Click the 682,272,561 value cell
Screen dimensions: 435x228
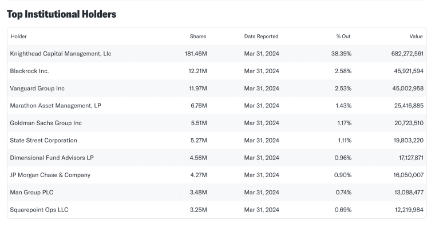point(408,54)
